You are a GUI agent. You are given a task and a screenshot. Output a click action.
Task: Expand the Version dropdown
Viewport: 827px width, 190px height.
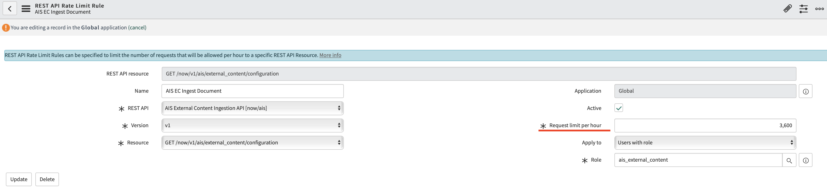point(252,126)
